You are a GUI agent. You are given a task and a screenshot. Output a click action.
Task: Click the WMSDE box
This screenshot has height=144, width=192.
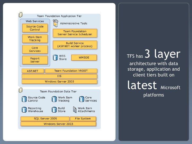coord(84,57)
